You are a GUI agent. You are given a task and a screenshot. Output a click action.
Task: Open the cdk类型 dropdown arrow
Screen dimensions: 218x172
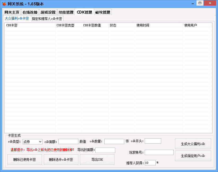pyautogui.click(x=40, y=142)
